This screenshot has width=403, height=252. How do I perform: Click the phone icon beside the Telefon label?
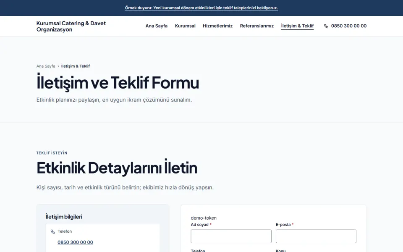[53, 231]
